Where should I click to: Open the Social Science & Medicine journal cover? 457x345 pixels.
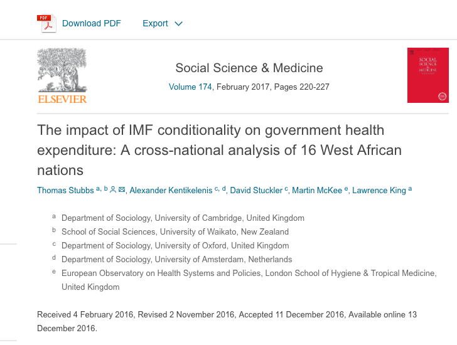[x=428, y=75]
